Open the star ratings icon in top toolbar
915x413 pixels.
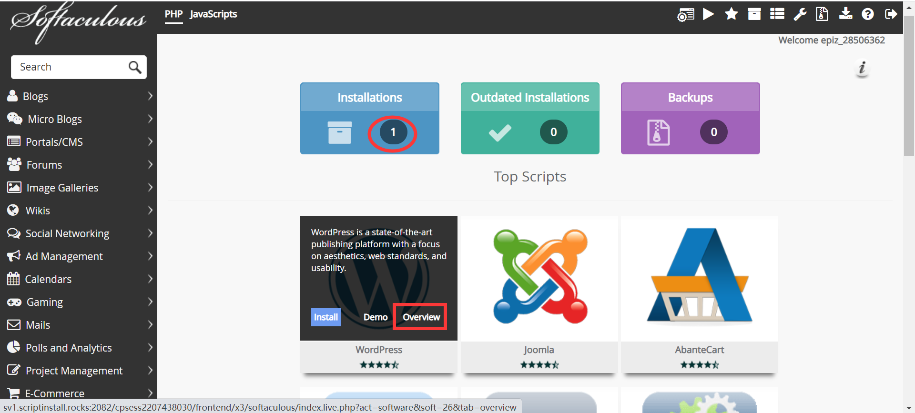pyautogui.click(x=731, y=14)
